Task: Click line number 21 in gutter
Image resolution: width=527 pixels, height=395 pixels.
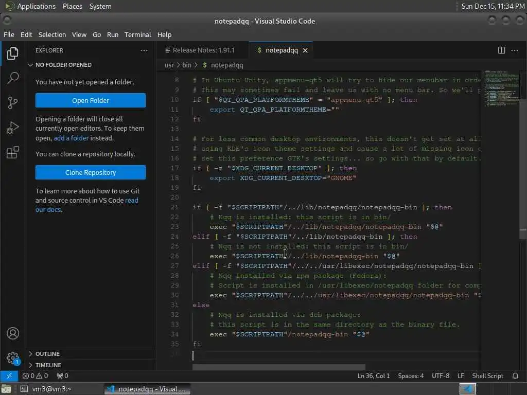Action: [x=174, y=207]
